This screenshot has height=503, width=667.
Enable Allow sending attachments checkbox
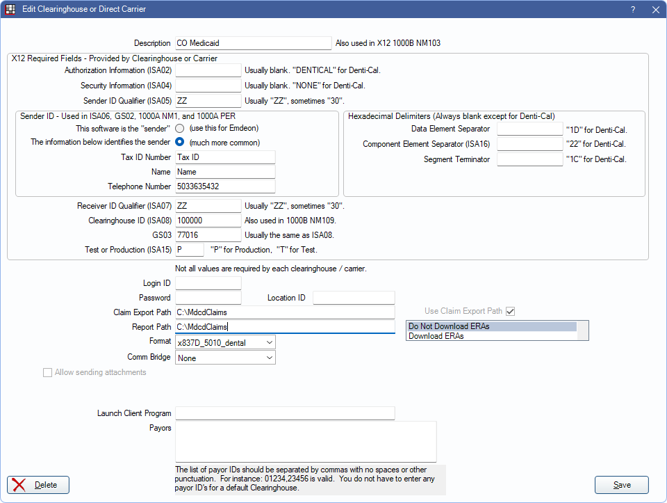pos(48,373)
